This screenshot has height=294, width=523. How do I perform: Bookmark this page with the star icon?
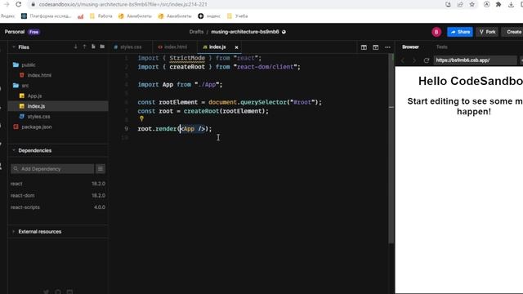[x=472, y=4]
